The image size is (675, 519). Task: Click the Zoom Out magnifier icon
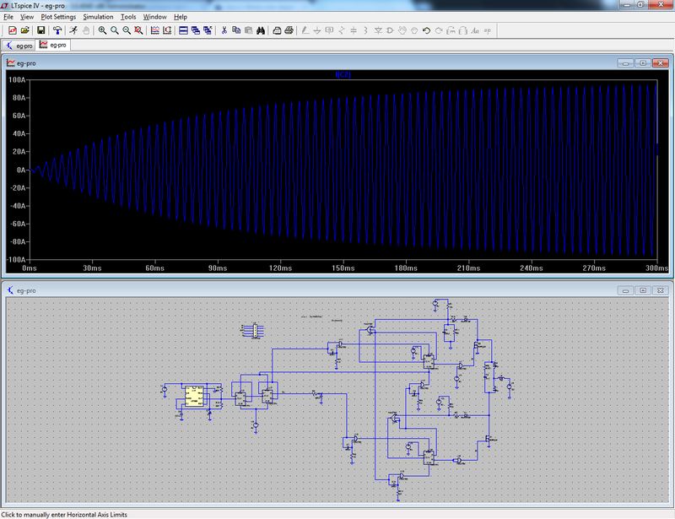click(126, 30)
